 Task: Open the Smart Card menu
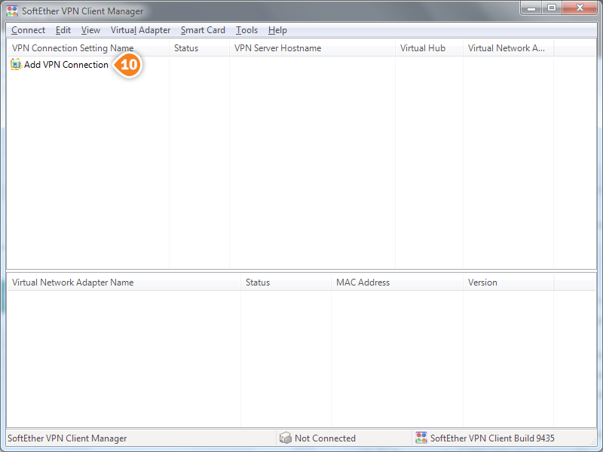coord(203,30)
